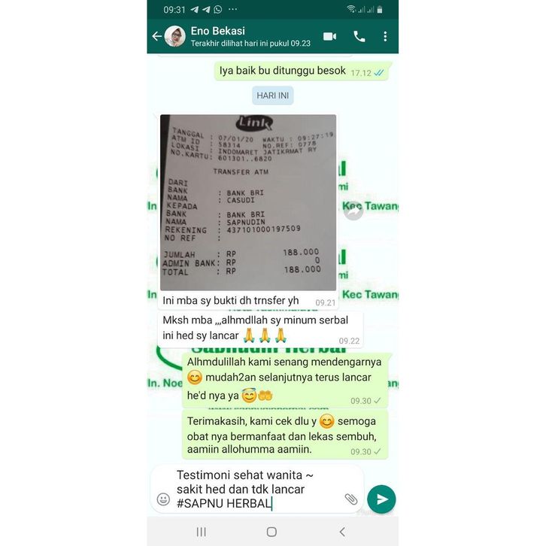This screenshot has height=546, width=546.
Task: Start a video call with Eno Bekasi
Action: [329, 37]
